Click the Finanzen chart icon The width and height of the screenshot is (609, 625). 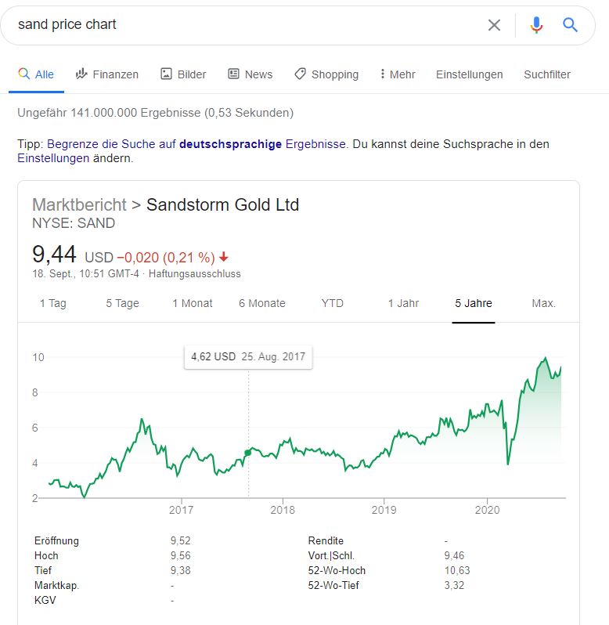click(x=81, y=74)
